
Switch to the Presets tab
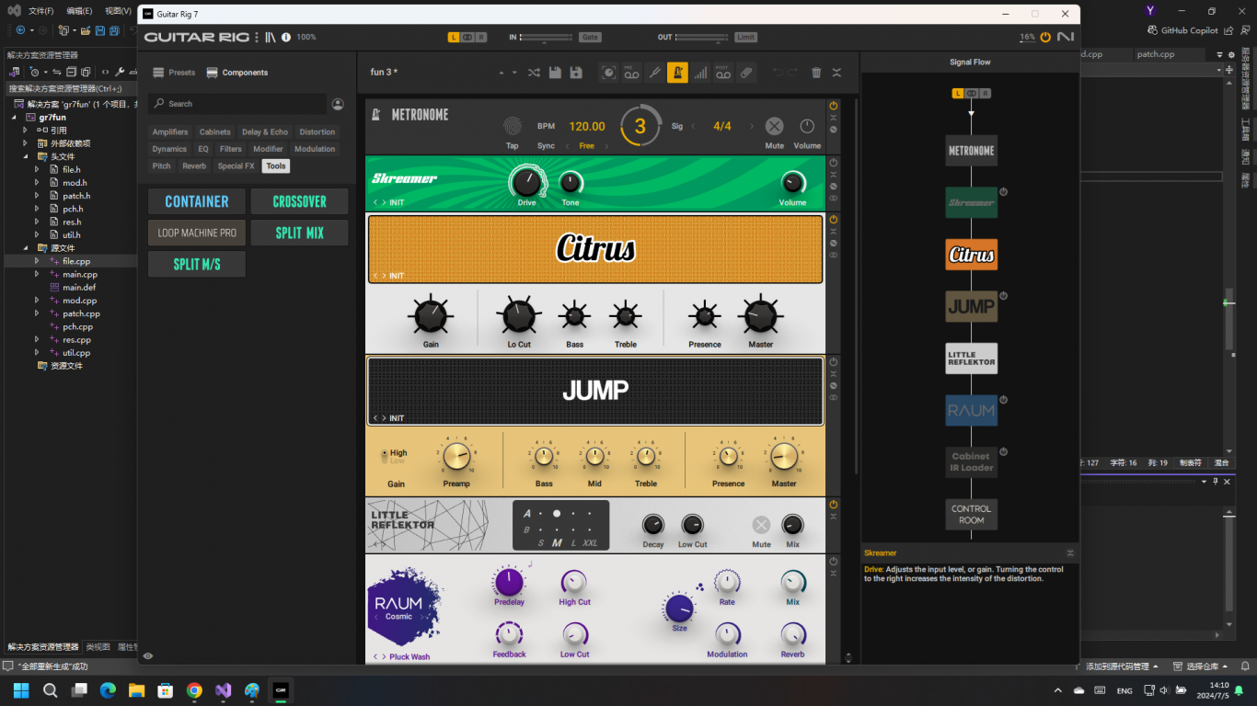[174, 73]
